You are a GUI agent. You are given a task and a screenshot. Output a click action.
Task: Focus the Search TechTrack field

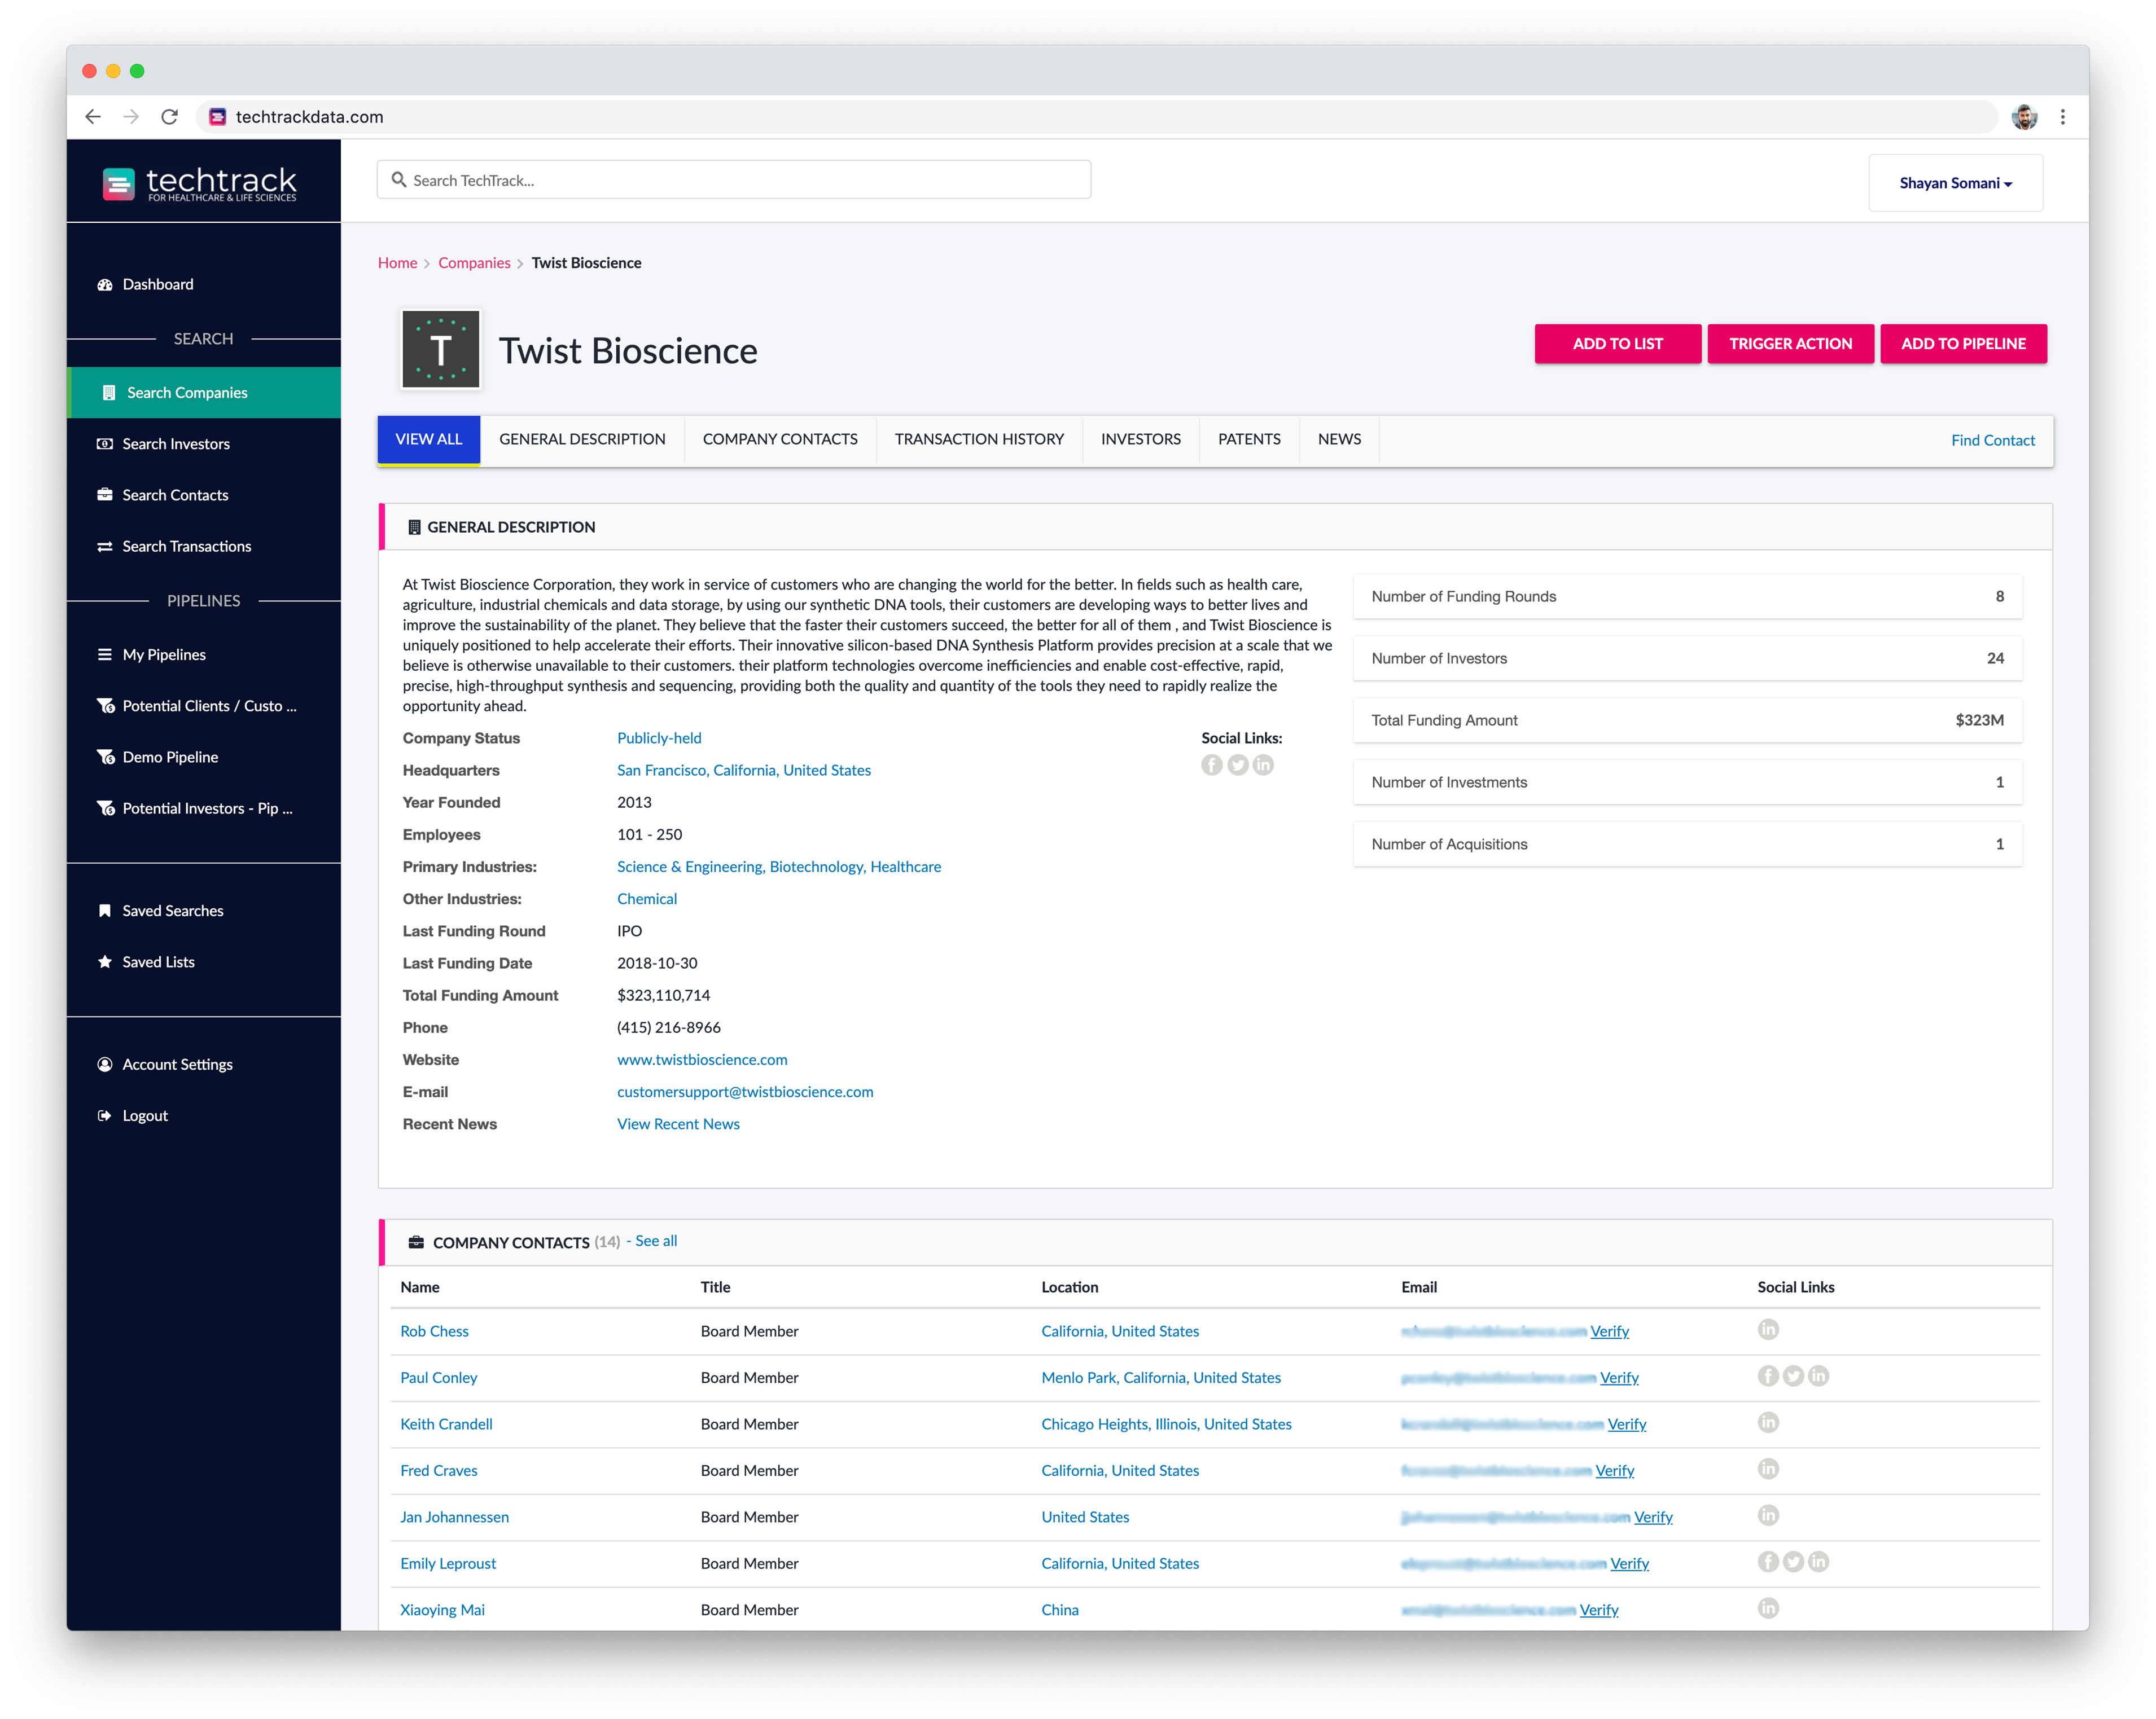coord(734,180)
